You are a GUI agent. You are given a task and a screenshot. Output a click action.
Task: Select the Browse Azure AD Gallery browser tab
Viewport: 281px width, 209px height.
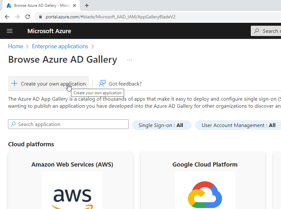[x=41, y=5]
